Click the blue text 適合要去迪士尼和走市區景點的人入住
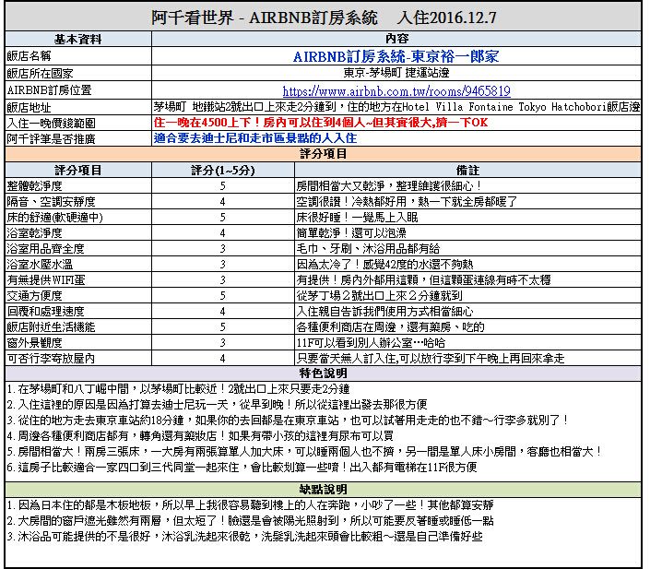The image size is (650, 569). pyautogui.click(x=255, y=138)
